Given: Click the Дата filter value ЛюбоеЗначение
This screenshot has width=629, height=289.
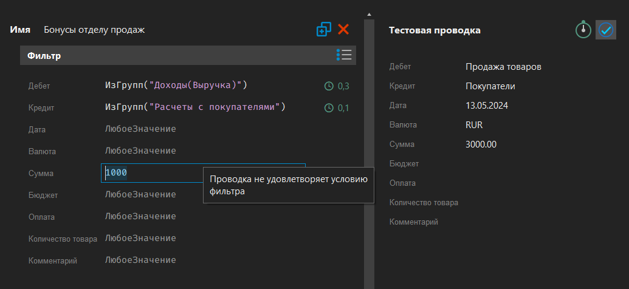Looking at the screenshot, I should (140, 129).
